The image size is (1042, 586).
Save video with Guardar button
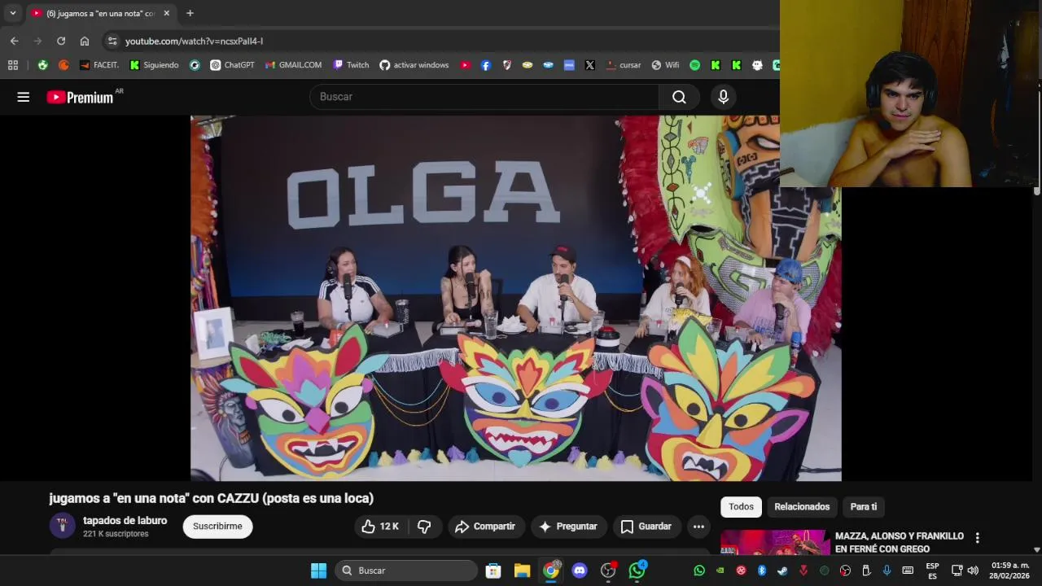click(646, 527)
